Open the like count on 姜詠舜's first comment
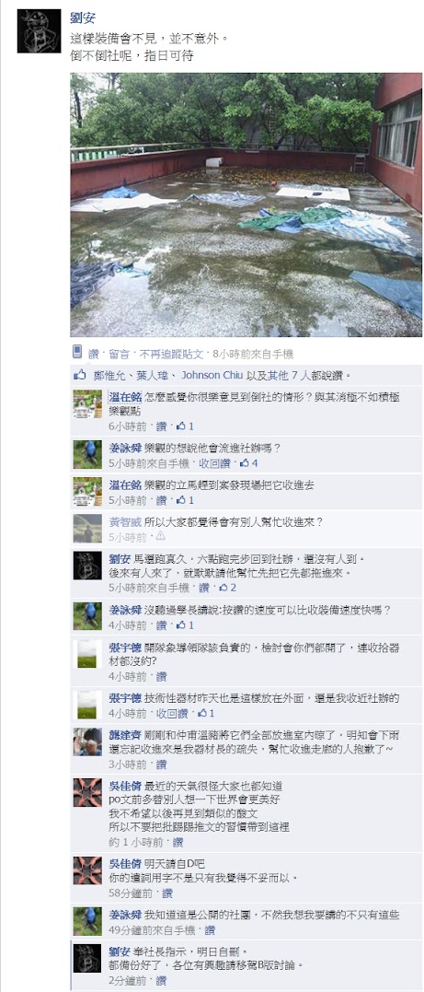The width and height of the screenshot is (424, 992). click(x=249, y=463)
